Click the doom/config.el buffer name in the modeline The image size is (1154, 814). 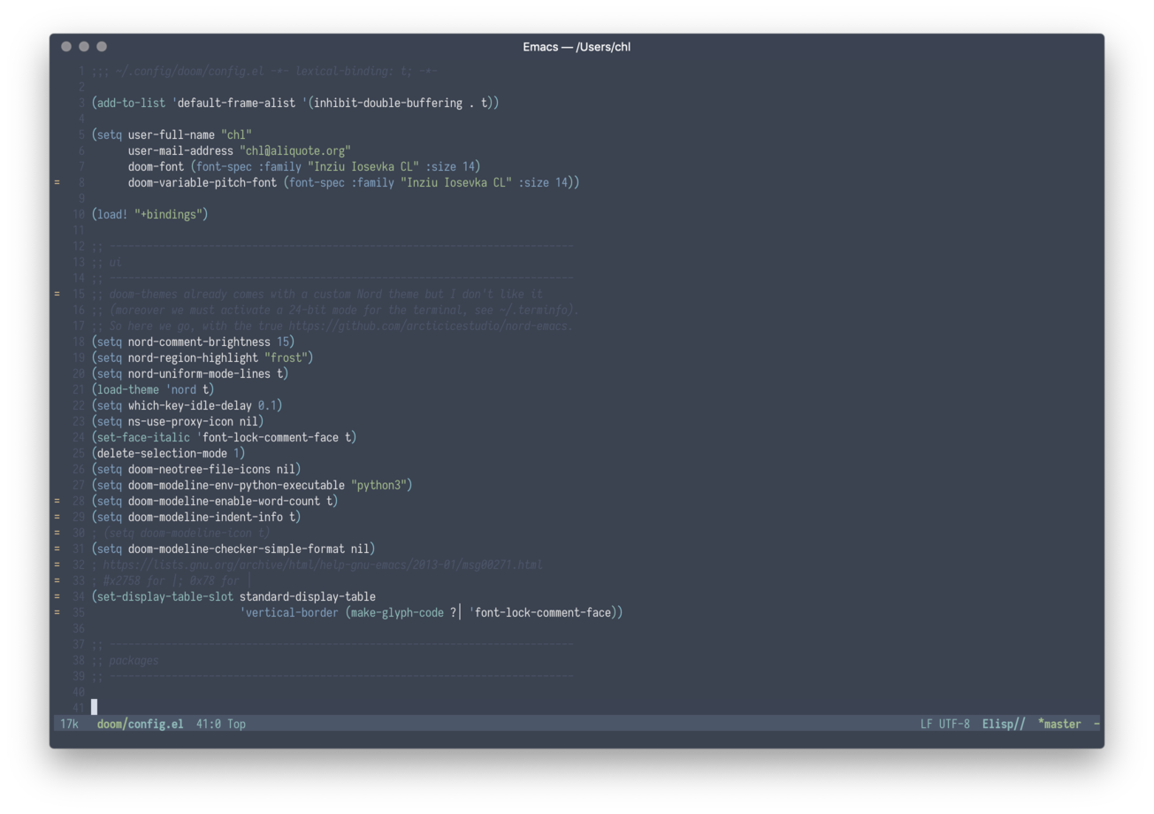pos(140,724)
